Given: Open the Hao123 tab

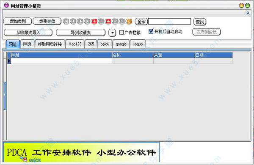Looking at the screenshot, I should pos(75,44).
